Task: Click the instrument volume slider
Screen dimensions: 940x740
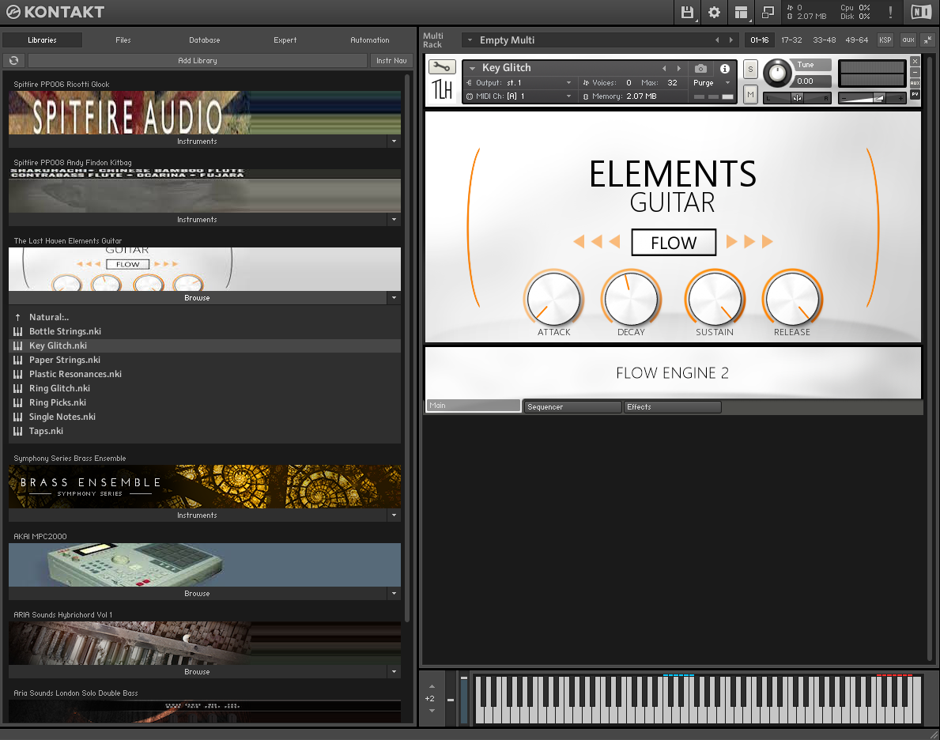Action: 872,98
